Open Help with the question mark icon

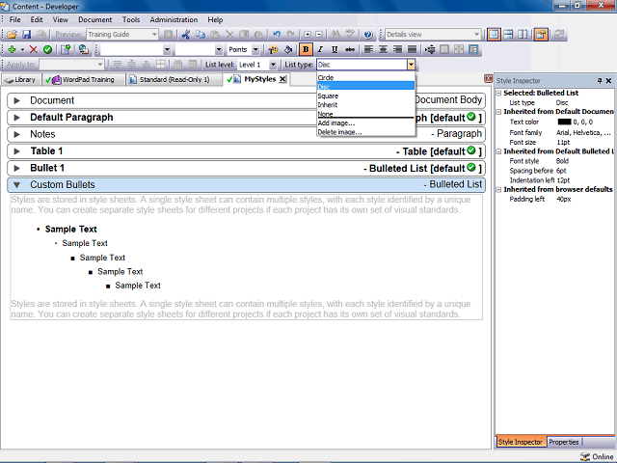[368, 35]
